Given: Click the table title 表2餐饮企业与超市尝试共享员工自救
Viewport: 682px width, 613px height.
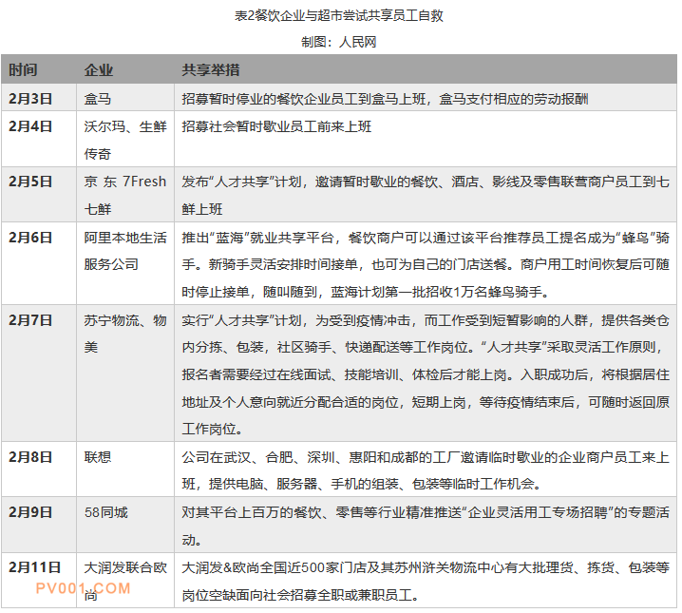Looking at the screenshot, I should [340, 15].
